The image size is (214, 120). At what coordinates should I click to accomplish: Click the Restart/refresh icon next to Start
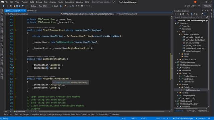point(61,6)
